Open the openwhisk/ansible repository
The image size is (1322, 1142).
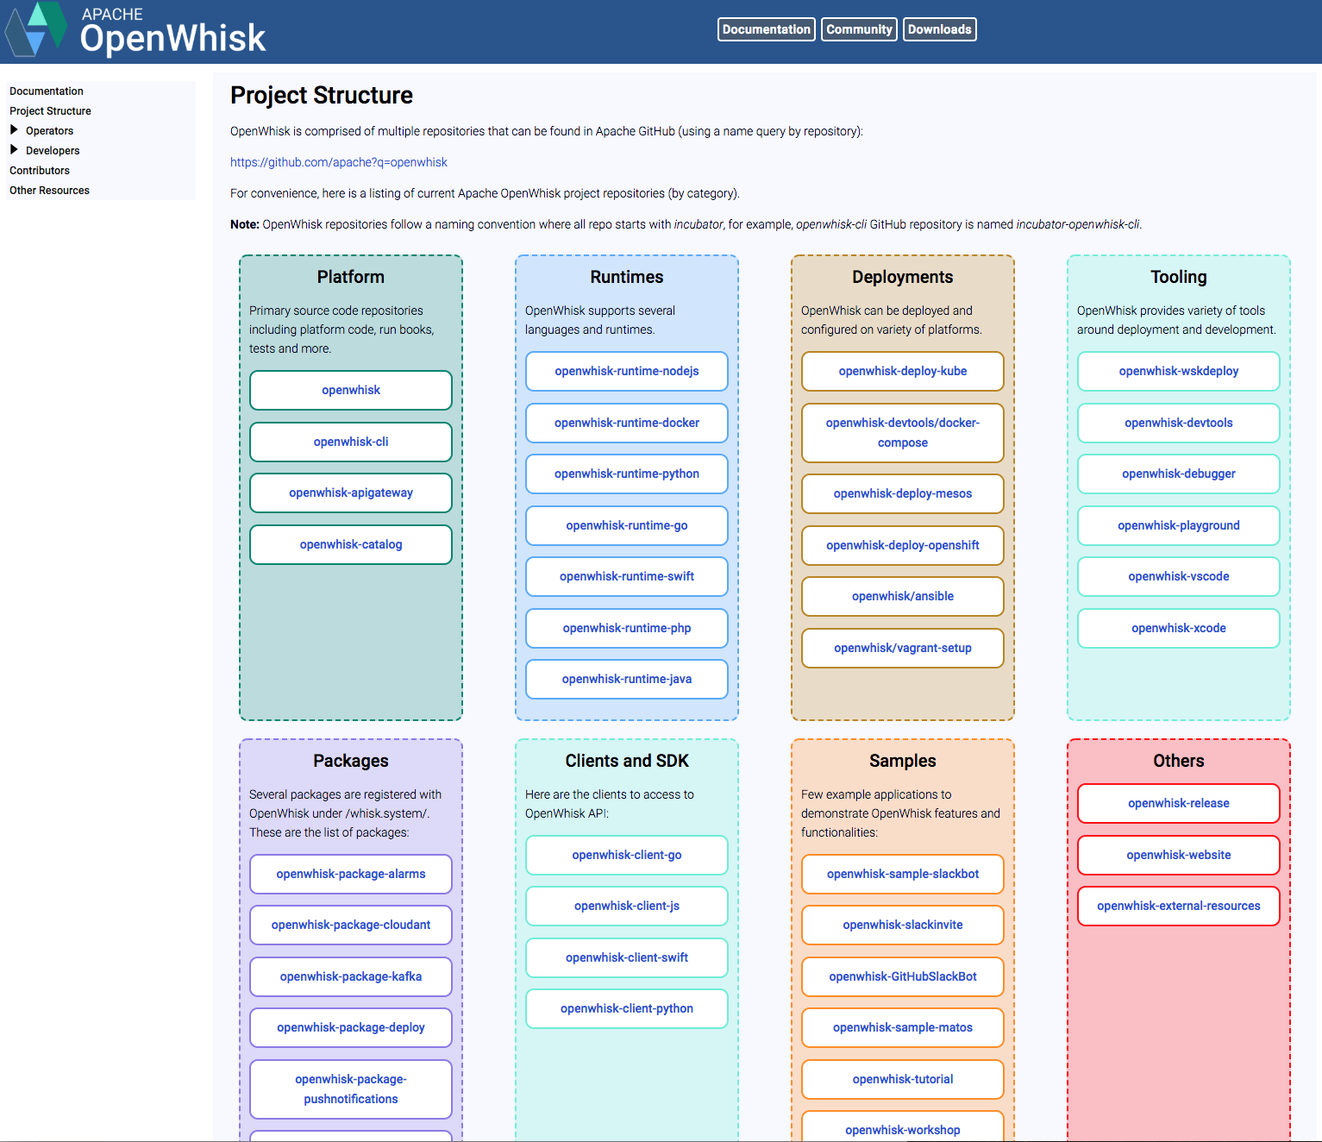click(x=903, y=596)
